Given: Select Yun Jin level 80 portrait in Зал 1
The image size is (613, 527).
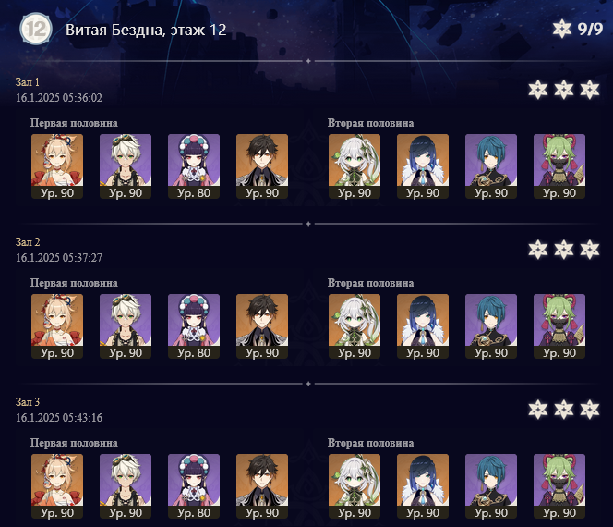Looking at the screenshot, I should (194, 166).
